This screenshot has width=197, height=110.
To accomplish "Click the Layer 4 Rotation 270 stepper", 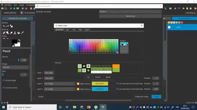I will click(x=160, y=89).
